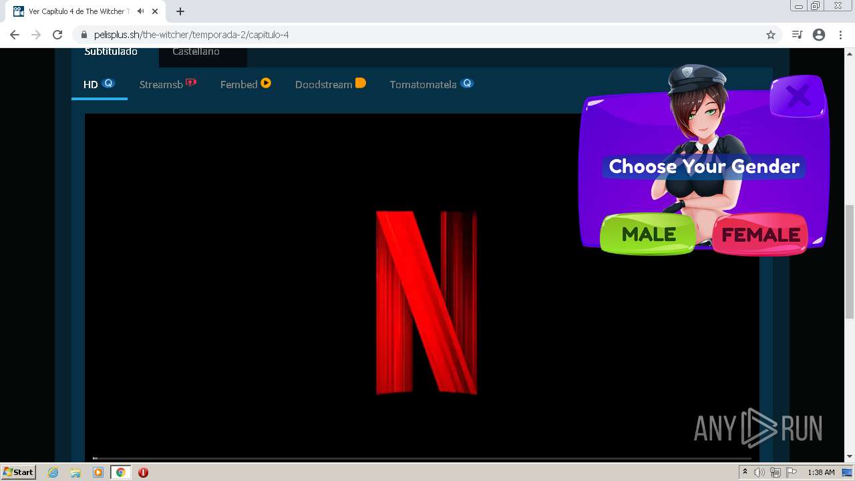Open the Windows Start menu
Image resolution: width=855 pixels, height=481 pixels.
(x=18, y=472)
